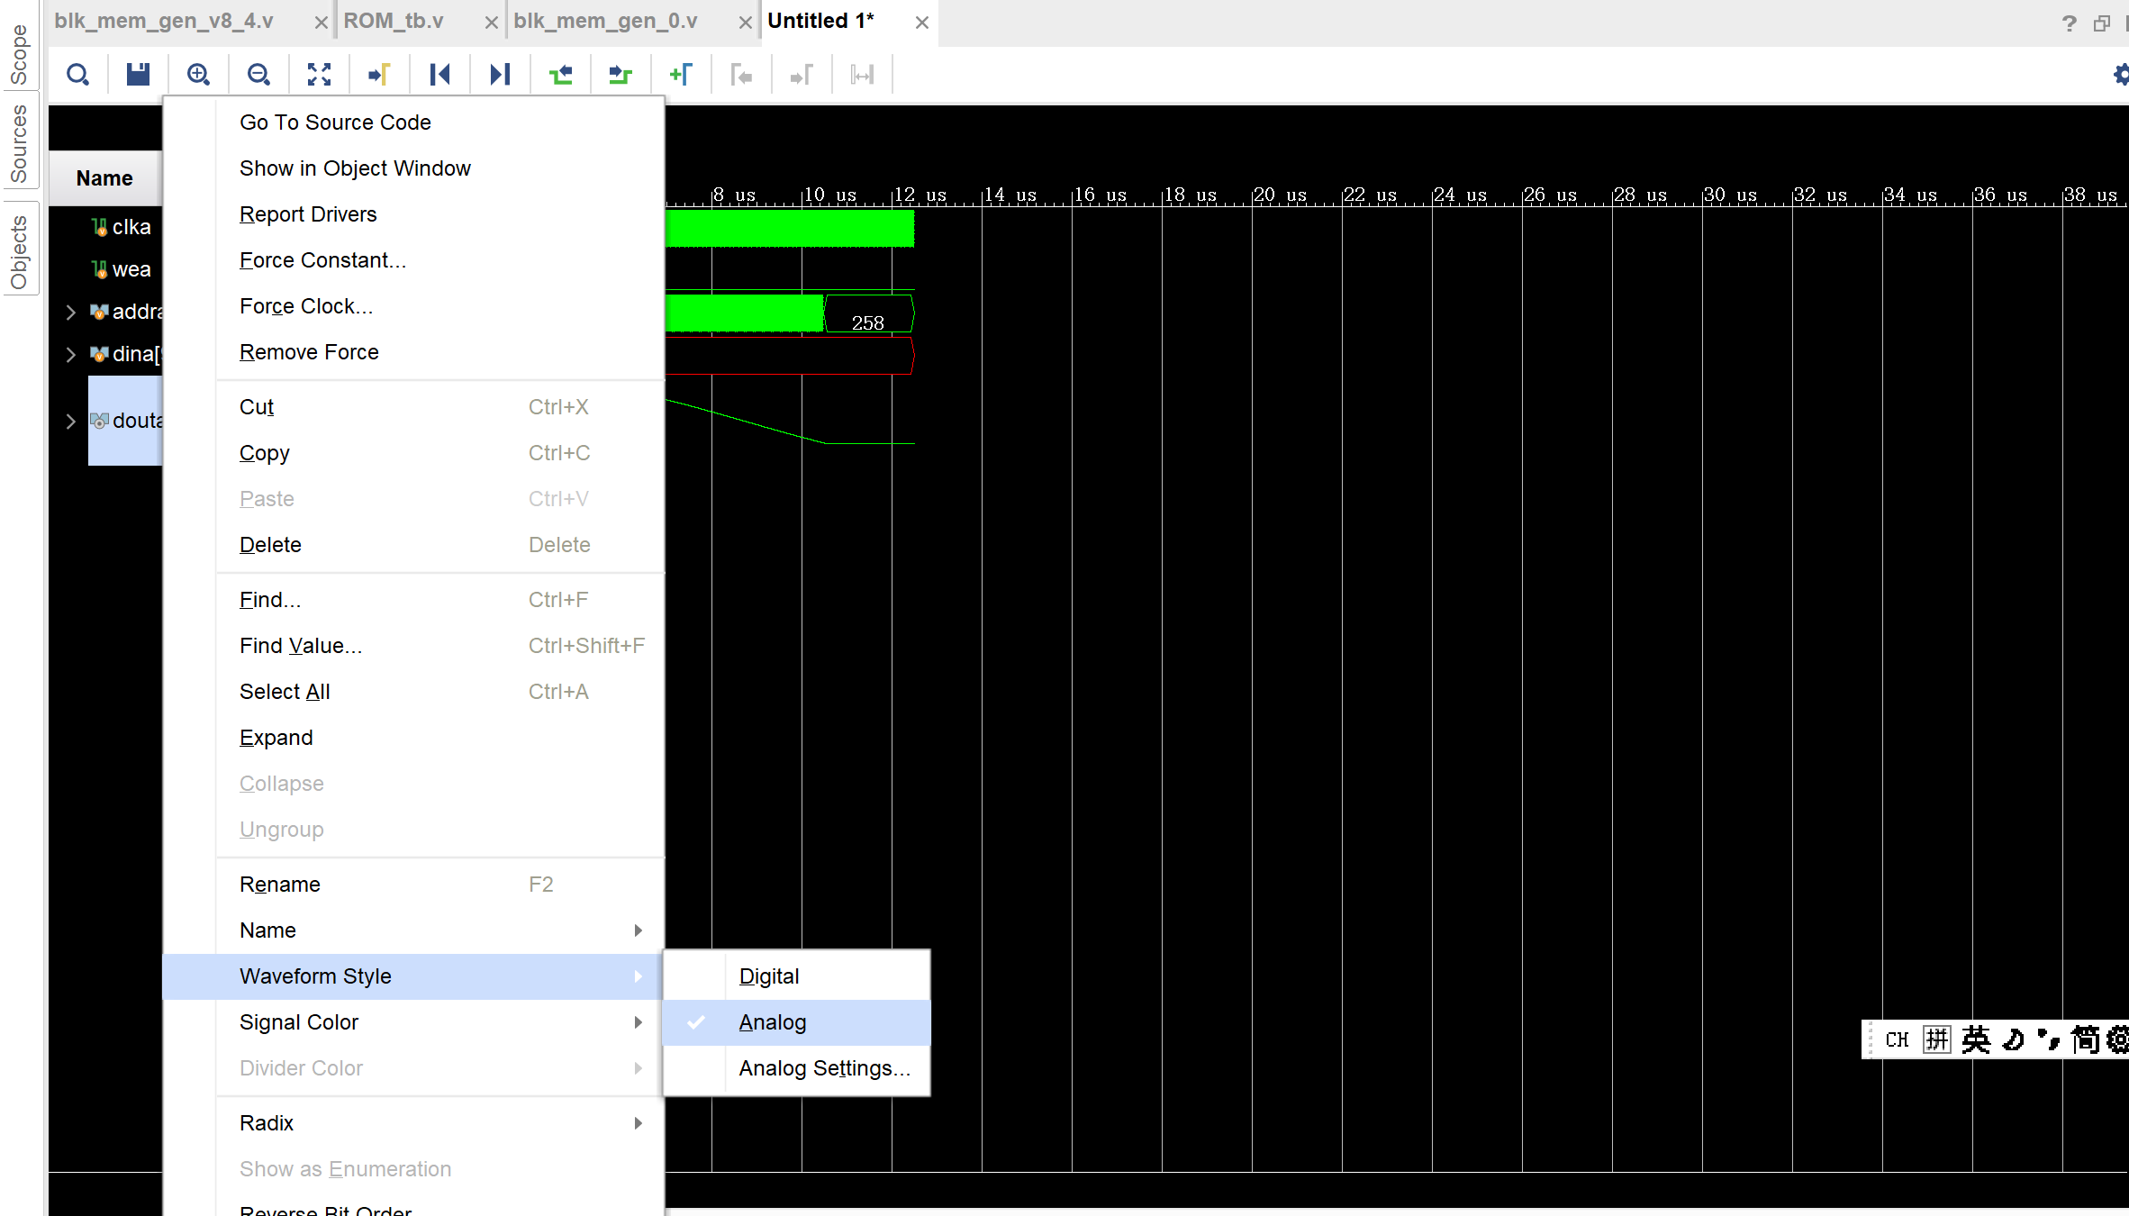Save the waveform configuration

pyautogui.click(x=138, y=75)
